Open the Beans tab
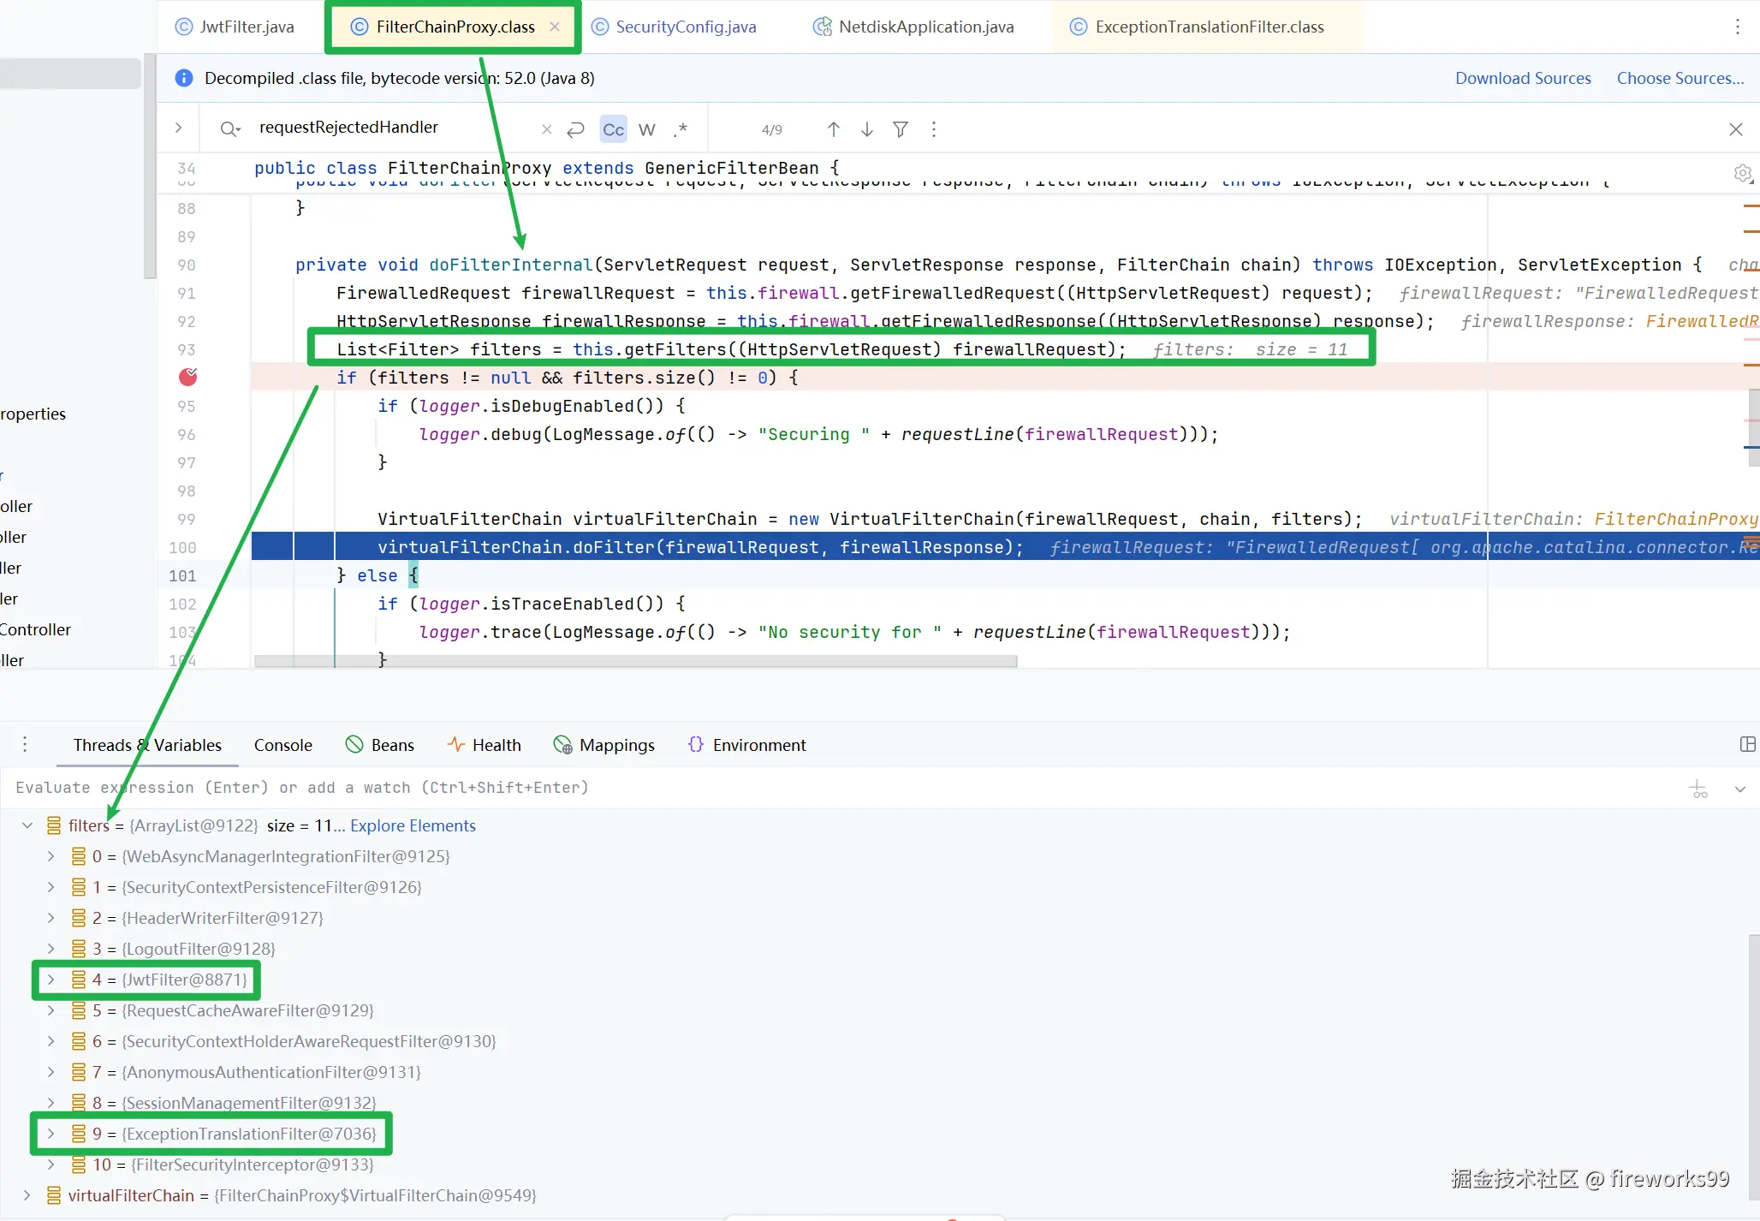The width and height of the screenshot is (1760, 1221). click(x=380, y=745)
